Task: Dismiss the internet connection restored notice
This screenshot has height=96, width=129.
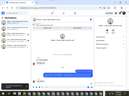Action: (x=27, y=87)
